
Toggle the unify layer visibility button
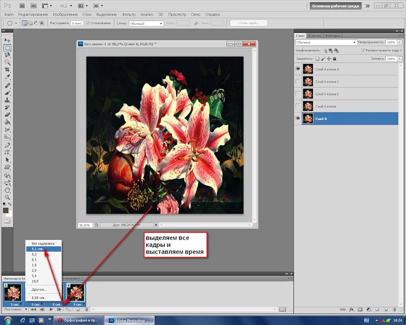[331, 50]
